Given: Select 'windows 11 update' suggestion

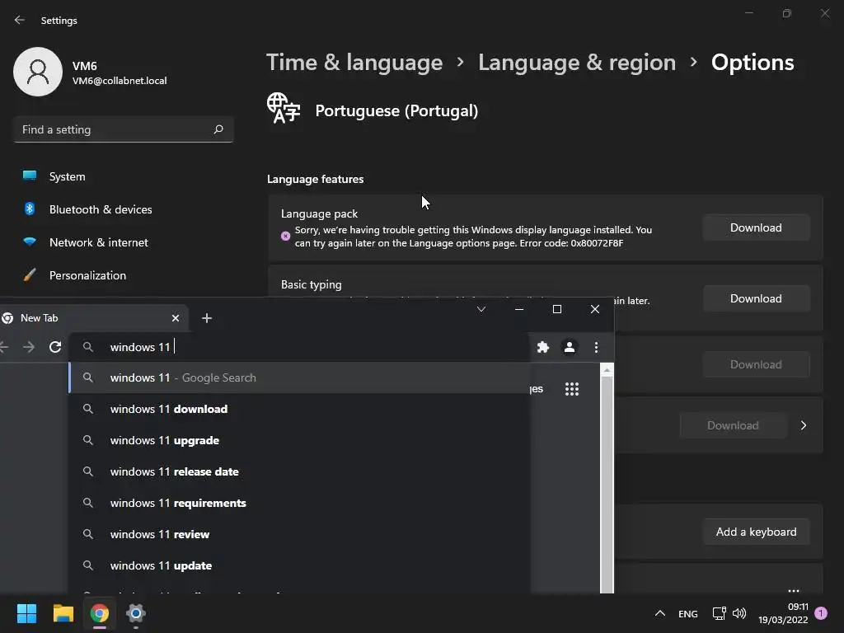Looking at the screenshot, I should (299, 565).
